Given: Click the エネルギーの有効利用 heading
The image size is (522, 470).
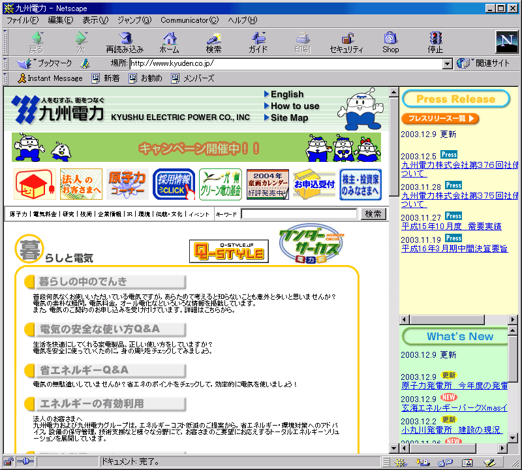Looking at the screenshot, I should (105, 404).
